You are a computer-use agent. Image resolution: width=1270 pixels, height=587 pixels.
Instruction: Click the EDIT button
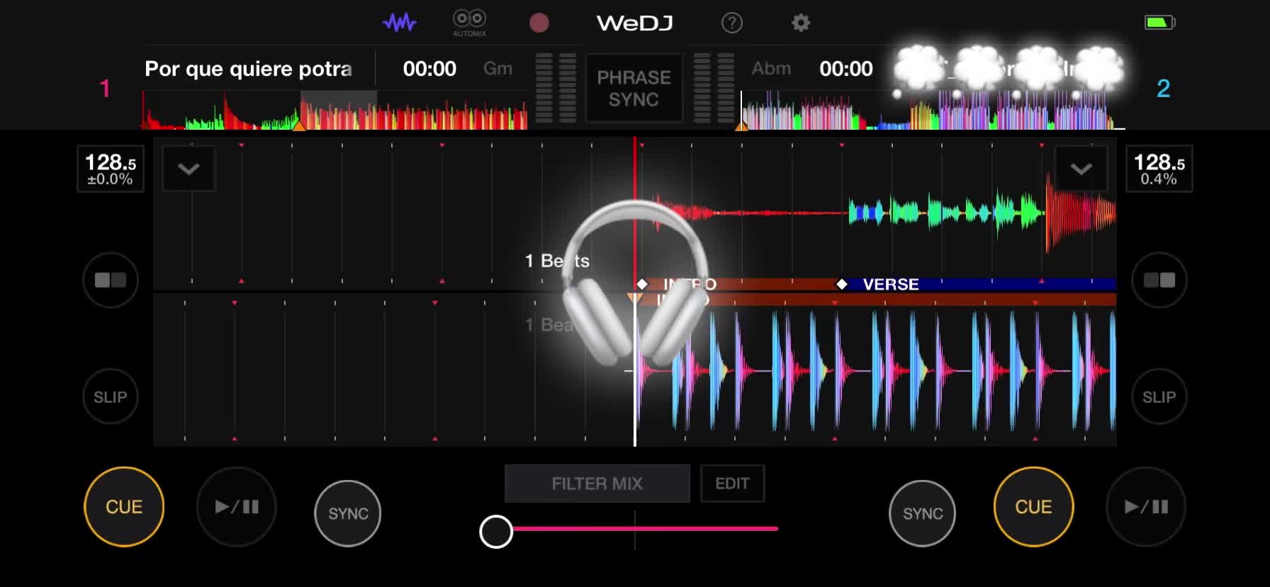(x=732, y=483)
